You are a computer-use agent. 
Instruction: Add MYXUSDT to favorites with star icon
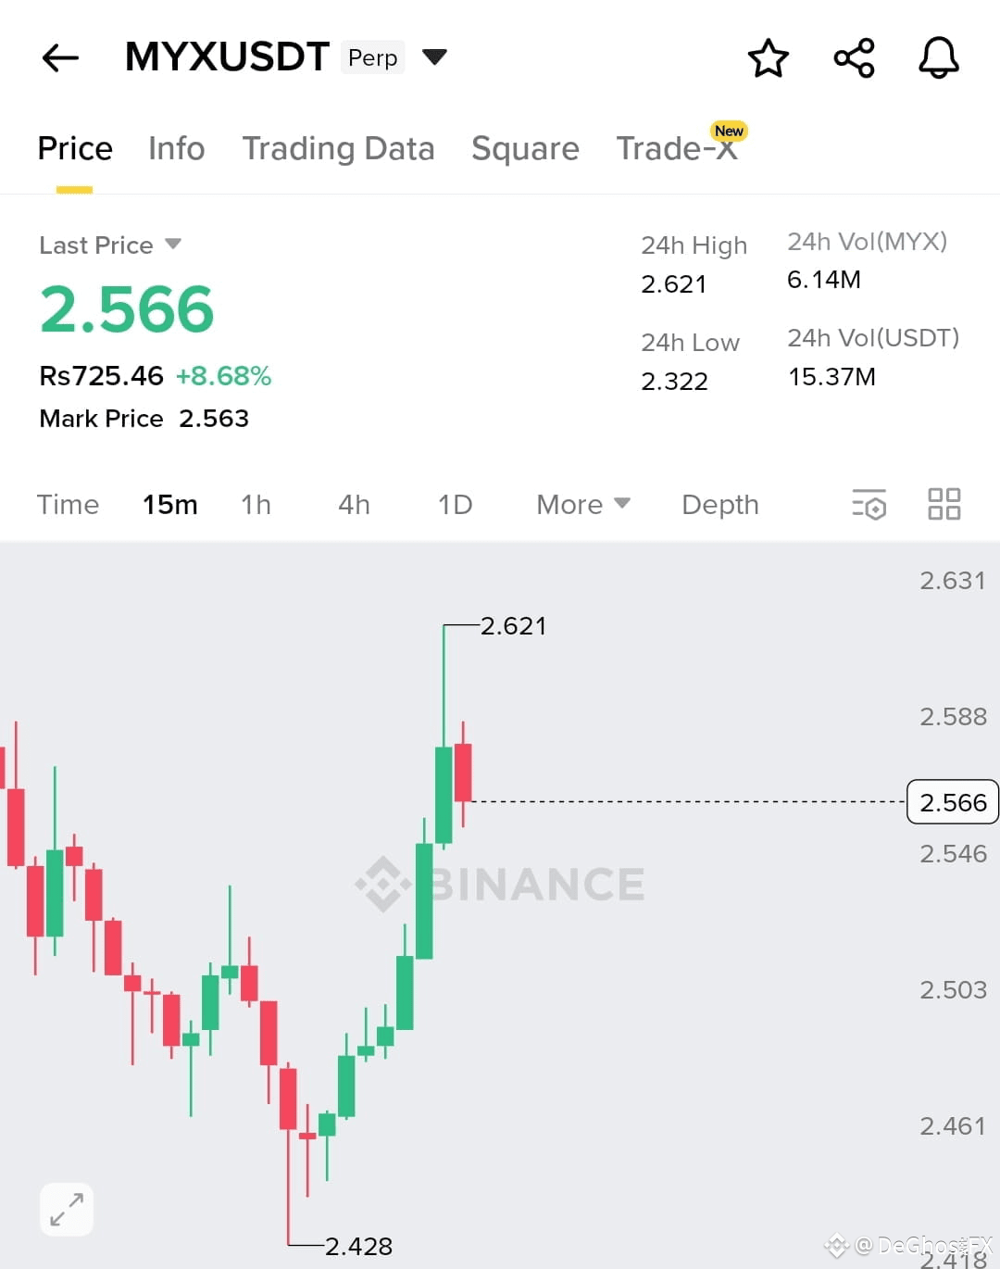pos(768,57)
